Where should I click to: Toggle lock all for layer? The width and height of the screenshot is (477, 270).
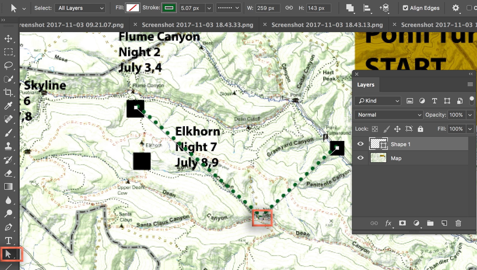[420, 129]
